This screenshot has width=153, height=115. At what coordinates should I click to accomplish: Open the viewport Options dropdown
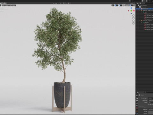click(x=132, y=3)
